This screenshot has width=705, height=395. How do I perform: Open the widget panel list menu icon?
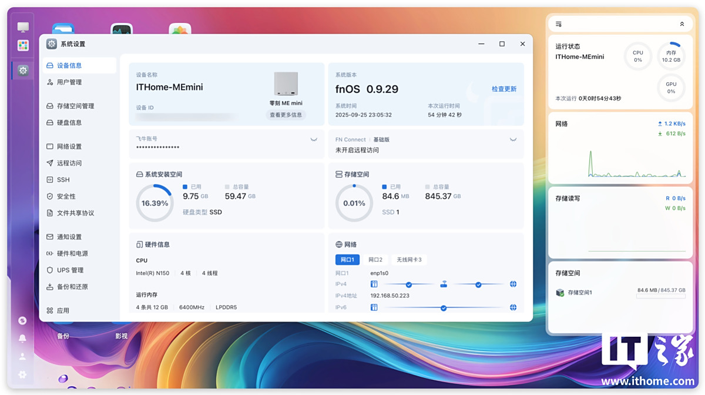pos(559,24)
